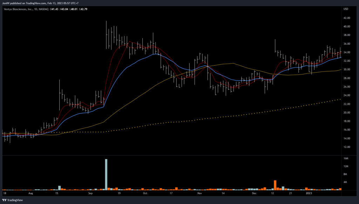
Task: Click the 2023 marker on time axis
Action: tap(309, 193)
